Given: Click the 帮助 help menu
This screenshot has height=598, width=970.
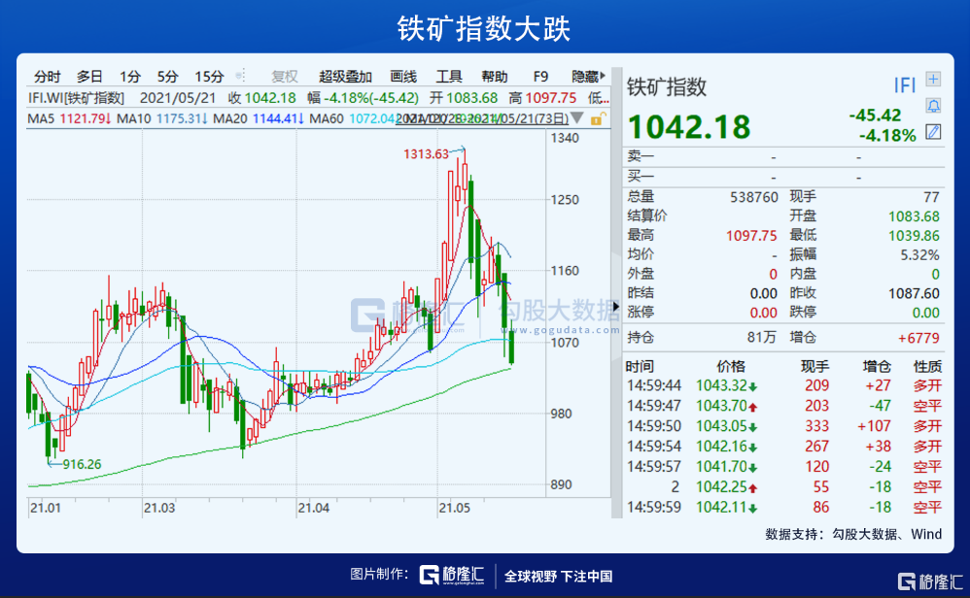Looking at the screenshot, I should tap(494, 76).
